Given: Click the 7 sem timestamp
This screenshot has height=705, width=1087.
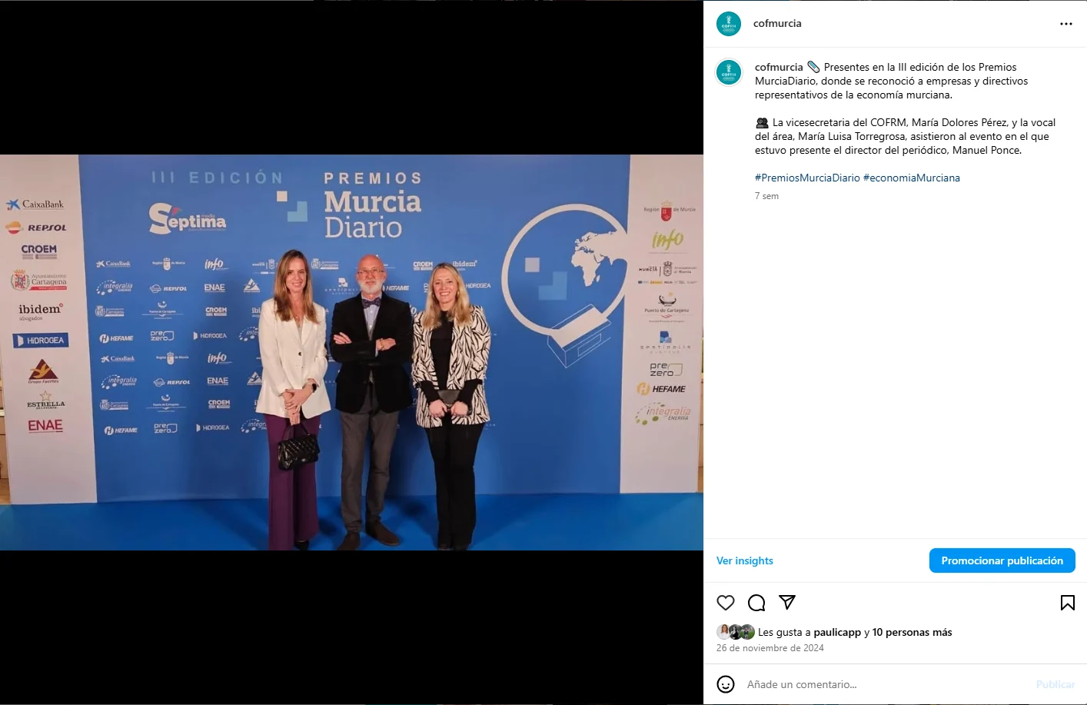Looking at the screenshot, I should click(766, 196).
